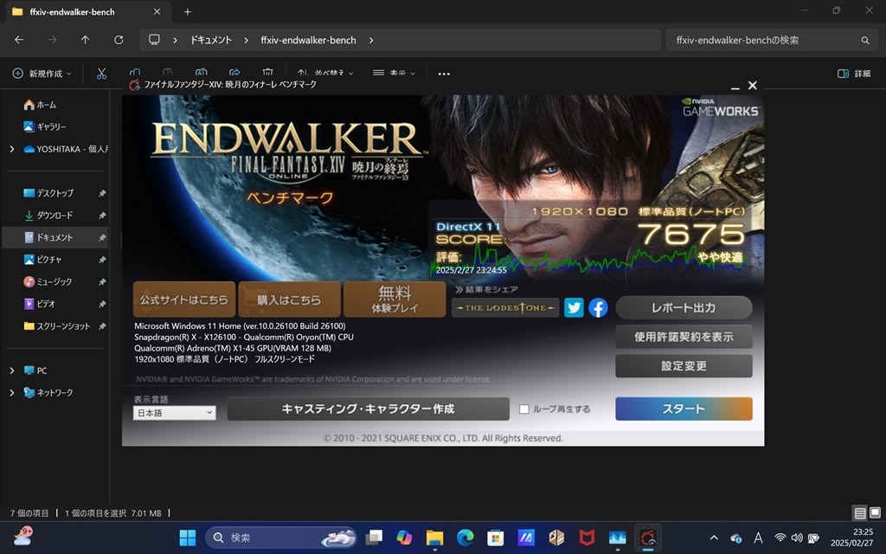Click the Share icon in Explorer toolbar
The image size is (886, 554).
click(234, 74)
